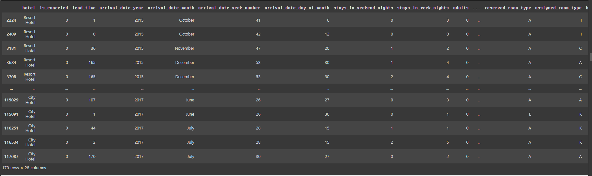Screen dimensions: 592x176
Task: Click lead_time value 170 in row 117087
Action: 92,156
